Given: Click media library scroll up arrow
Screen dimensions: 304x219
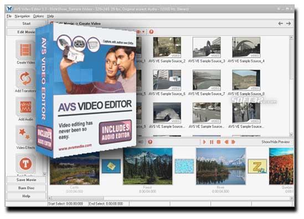Looking at the screenshot, I should [x=291, y=38].
